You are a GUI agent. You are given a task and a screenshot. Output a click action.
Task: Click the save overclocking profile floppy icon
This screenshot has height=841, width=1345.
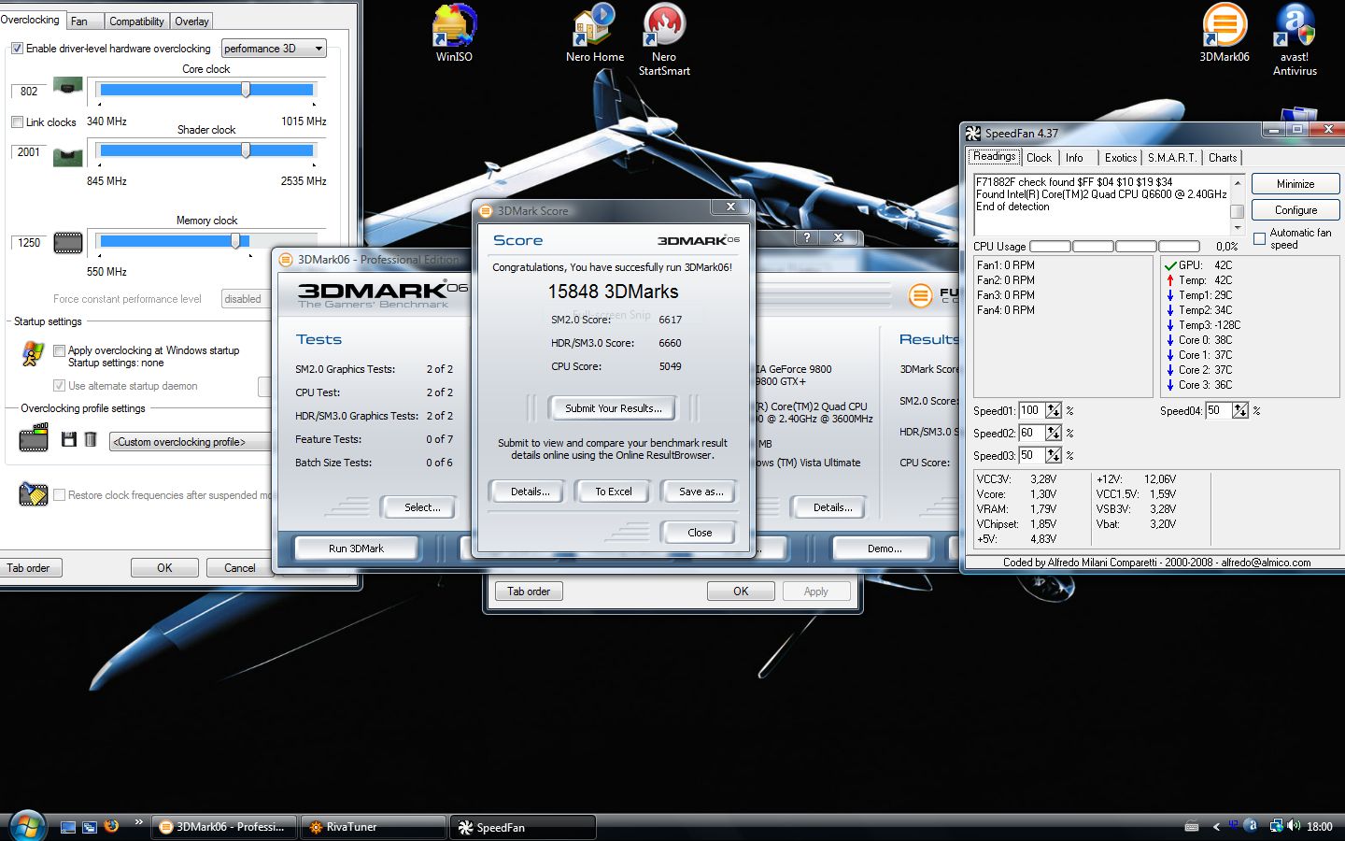(x=68, y=439)
